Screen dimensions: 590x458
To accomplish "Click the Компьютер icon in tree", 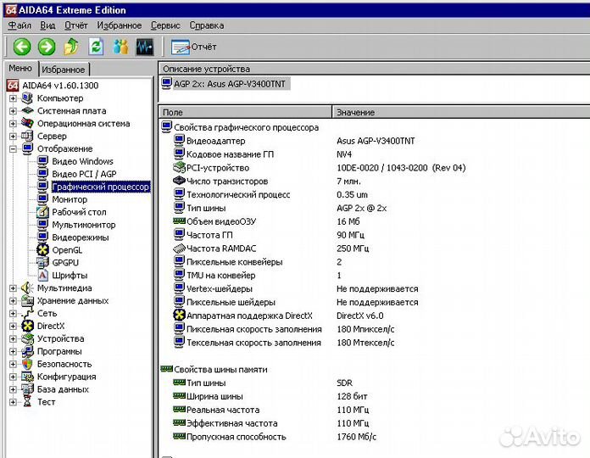I will point(27,98).
